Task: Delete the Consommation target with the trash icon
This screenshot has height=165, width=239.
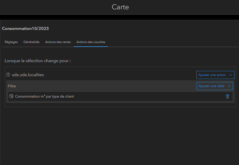Action: pyautogui.click(x=227, y=96)
